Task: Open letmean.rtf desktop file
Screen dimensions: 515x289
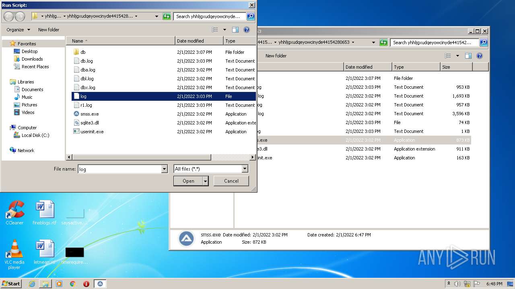Action: click(x=44, y=252)
